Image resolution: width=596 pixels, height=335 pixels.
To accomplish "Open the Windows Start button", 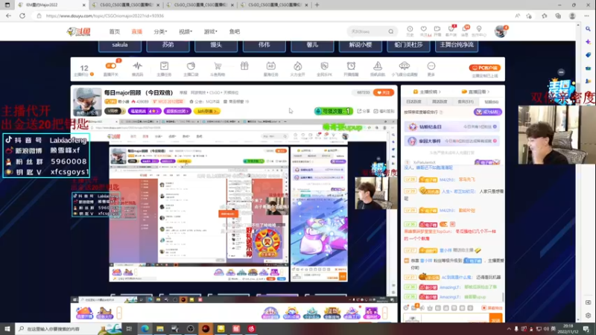I will [x=7, y=329].
